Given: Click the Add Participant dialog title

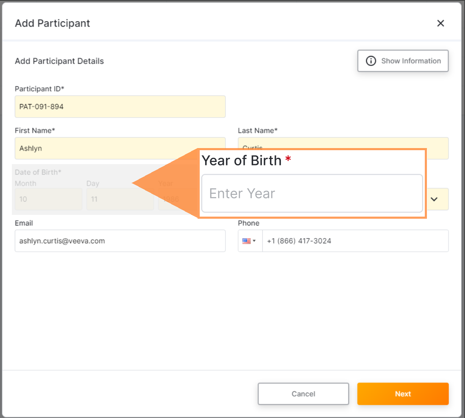Looking at the screenshot, I should (52, 23).
